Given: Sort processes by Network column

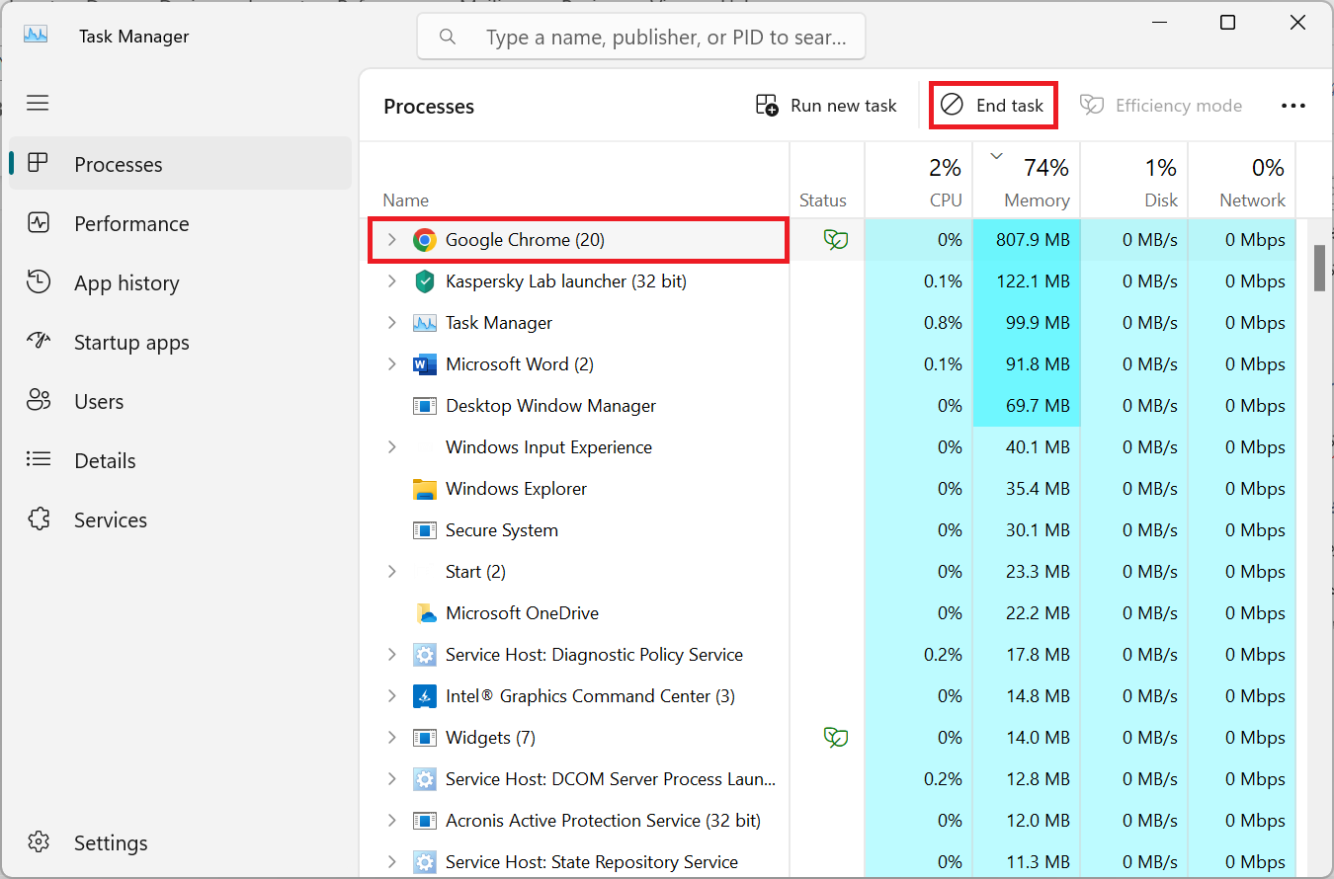Looking at the screenshot, I should [1242, 180].
